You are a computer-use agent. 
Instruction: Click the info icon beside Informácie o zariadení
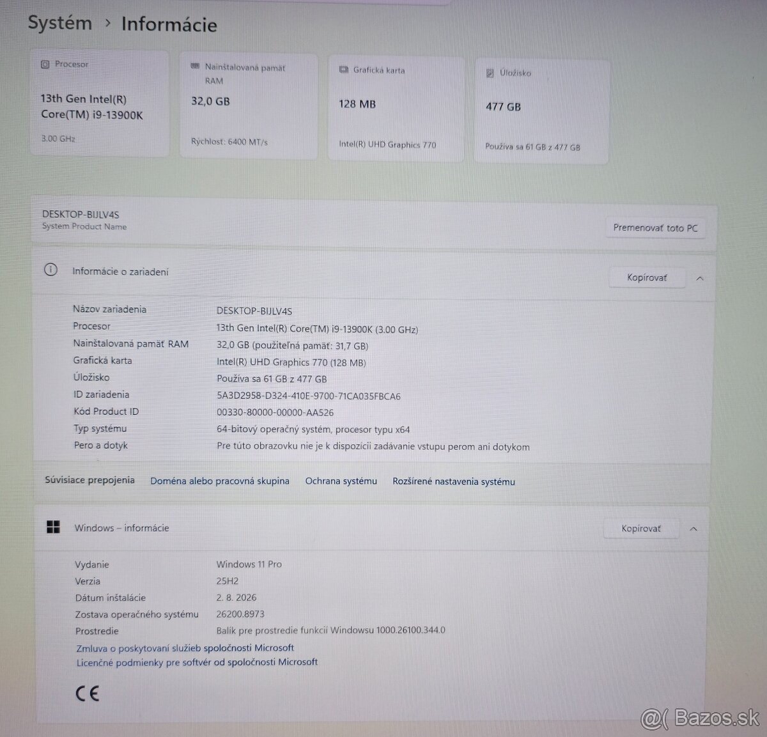(50, 270)
